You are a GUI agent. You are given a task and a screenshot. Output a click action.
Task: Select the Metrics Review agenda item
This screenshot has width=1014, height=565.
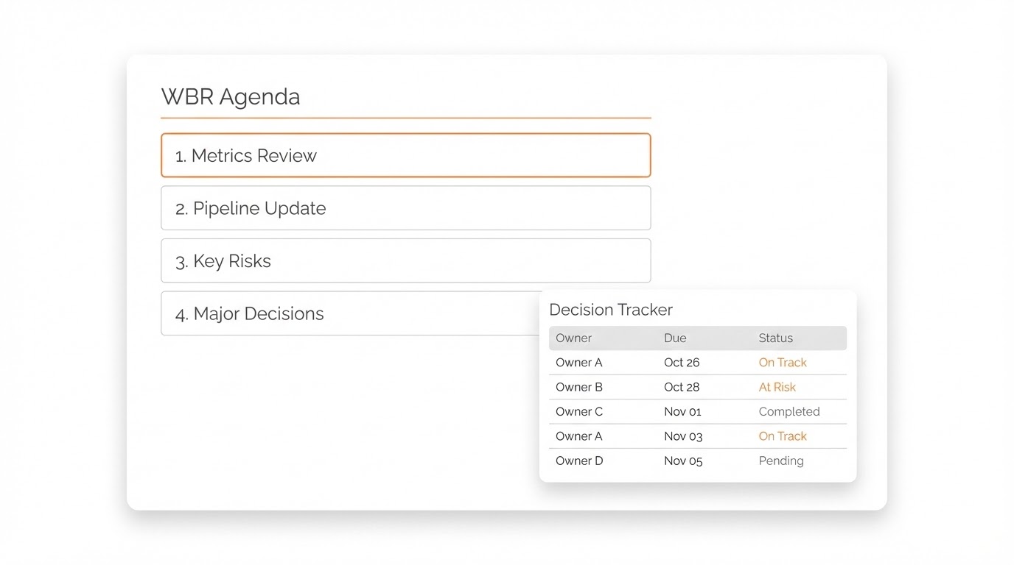[405, 155]
